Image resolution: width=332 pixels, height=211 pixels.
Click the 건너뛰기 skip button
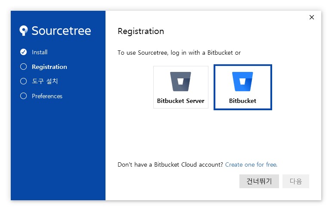click(x=259, y=181)
